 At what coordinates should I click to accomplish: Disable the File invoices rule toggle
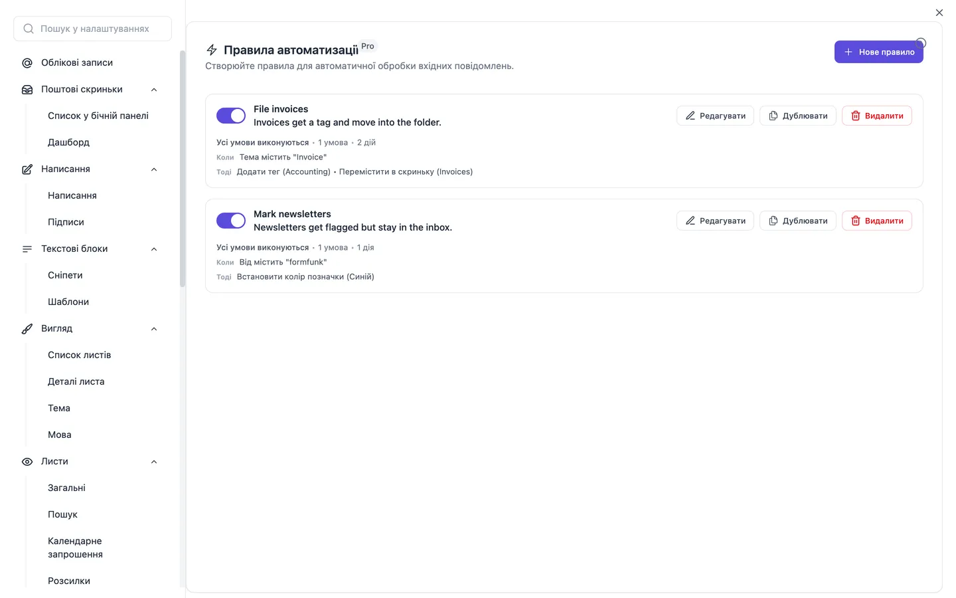231,116
